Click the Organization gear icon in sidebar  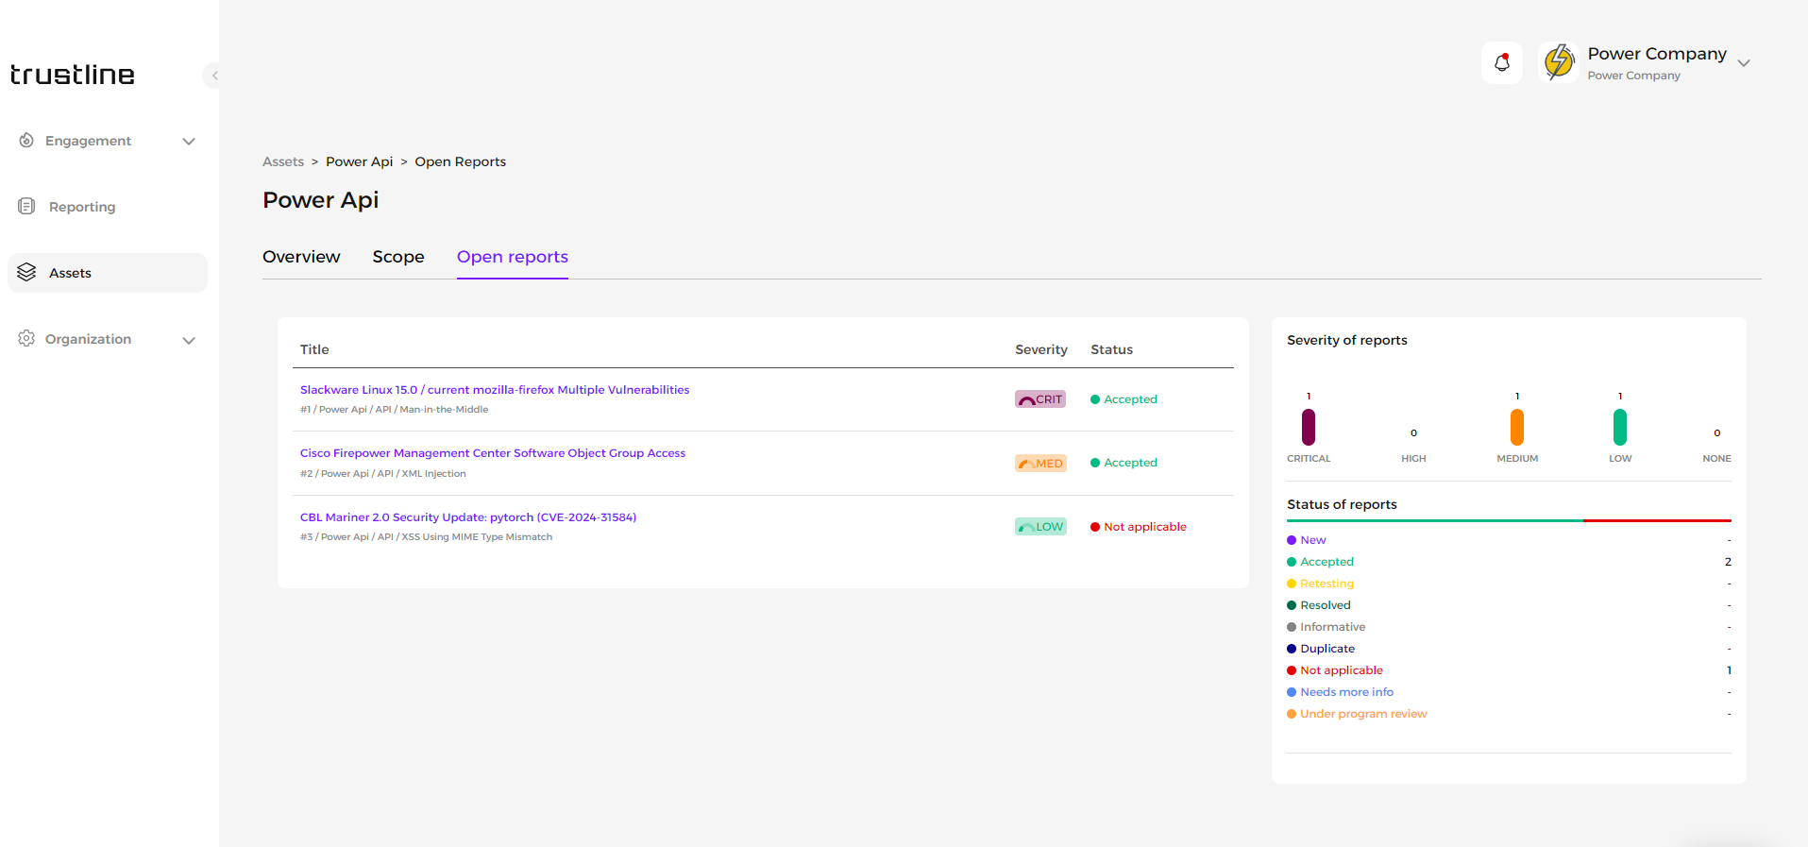click(x=26, y=339)
